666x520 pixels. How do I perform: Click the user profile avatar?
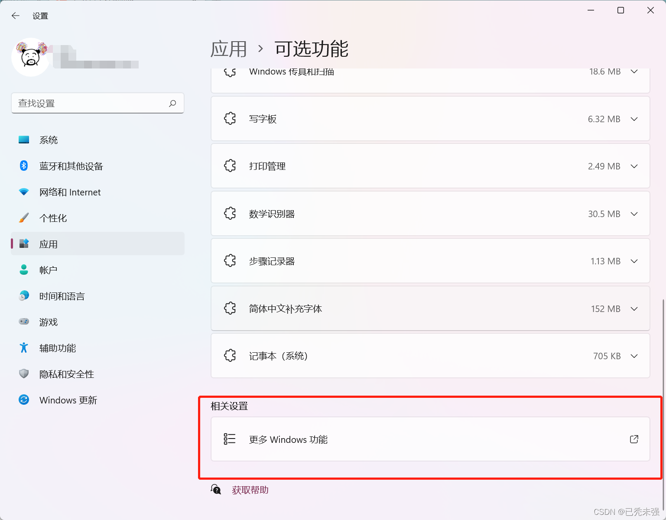click(30, 57)
